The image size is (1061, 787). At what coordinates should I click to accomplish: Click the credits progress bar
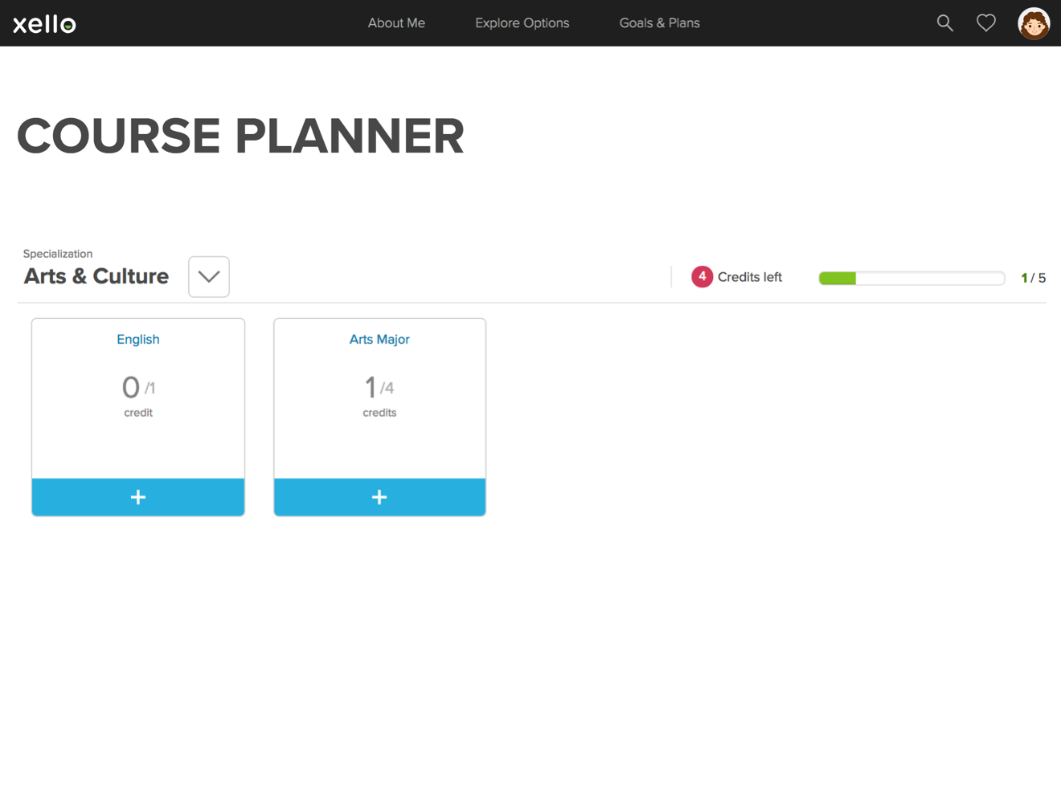click(911, 277)
